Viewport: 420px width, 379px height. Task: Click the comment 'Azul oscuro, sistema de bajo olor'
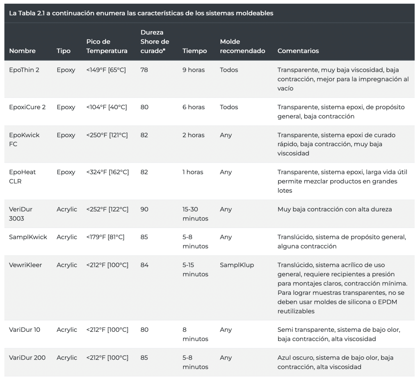pos(328,358)
